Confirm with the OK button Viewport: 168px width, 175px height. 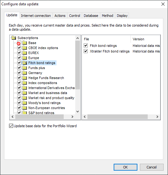[x=126, y=167]
